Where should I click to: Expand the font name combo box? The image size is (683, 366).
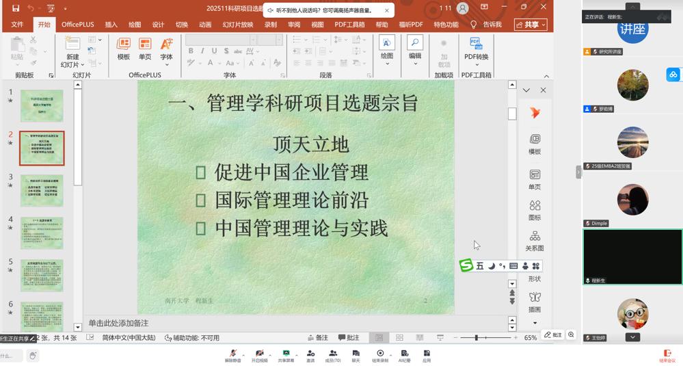pyautogui.click(x=253, y=40)
